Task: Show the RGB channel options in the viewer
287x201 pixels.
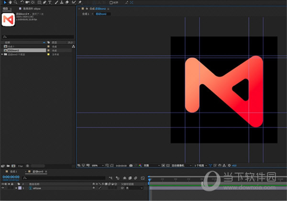Action: pos(140,166)
